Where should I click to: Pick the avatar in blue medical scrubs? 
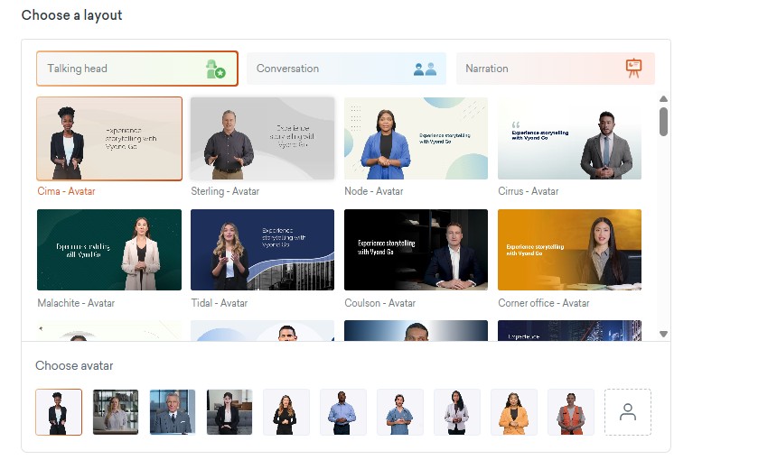[x=400, y=412]
